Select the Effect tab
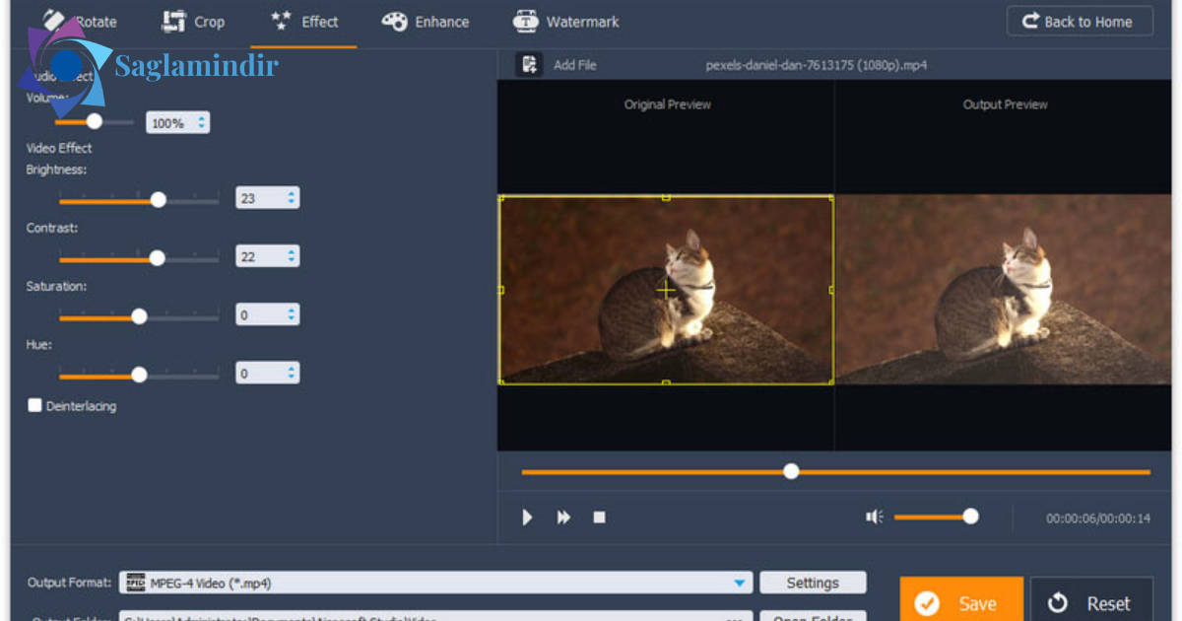 pos(304,22)
